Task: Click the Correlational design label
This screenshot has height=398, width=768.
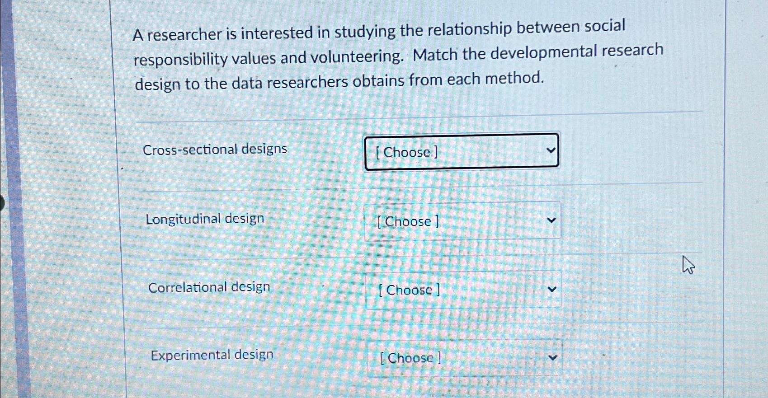Action: coord(209,287)
